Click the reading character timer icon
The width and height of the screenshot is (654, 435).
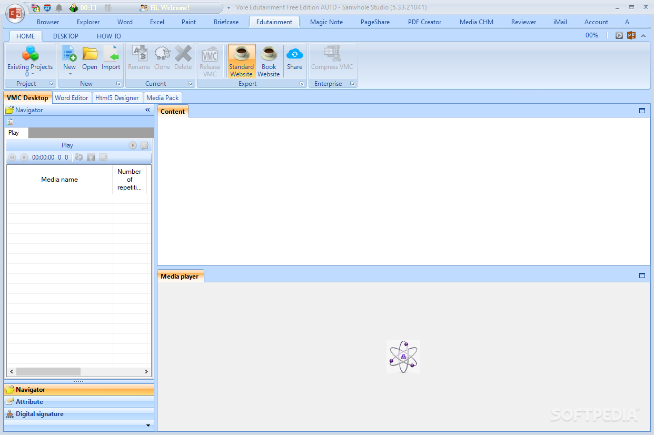click(x=74, y=8)
